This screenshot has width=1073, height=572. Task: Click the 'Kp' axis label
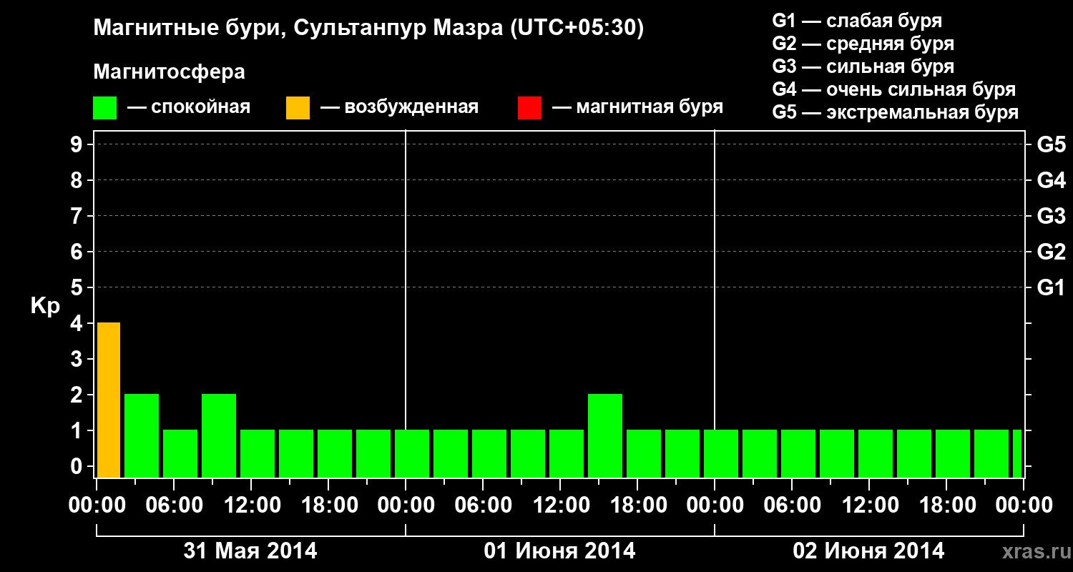point(45,306)
